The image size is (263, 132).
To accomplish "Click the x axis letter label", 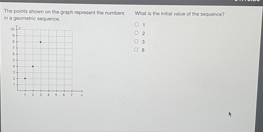I will pos(82,96).
